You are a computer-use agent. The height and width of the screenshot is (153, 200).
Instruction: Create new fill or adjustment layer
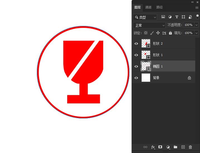coord(168,147)
